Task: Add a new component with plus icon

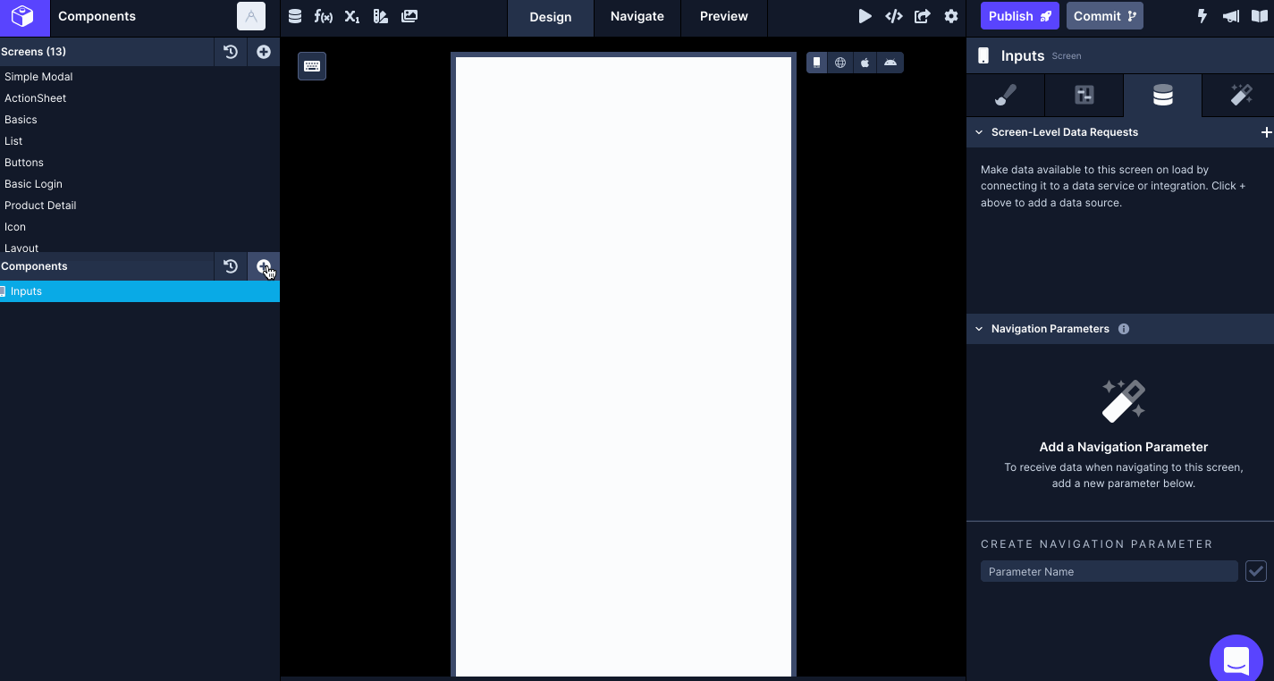Action: 264,266
